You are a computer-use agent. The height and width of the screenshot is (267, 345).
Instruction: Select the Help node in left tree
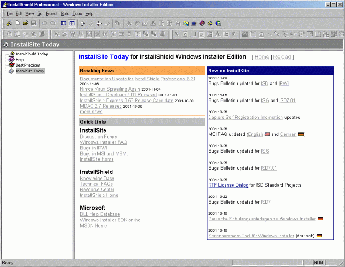click(x=20, y=60)
